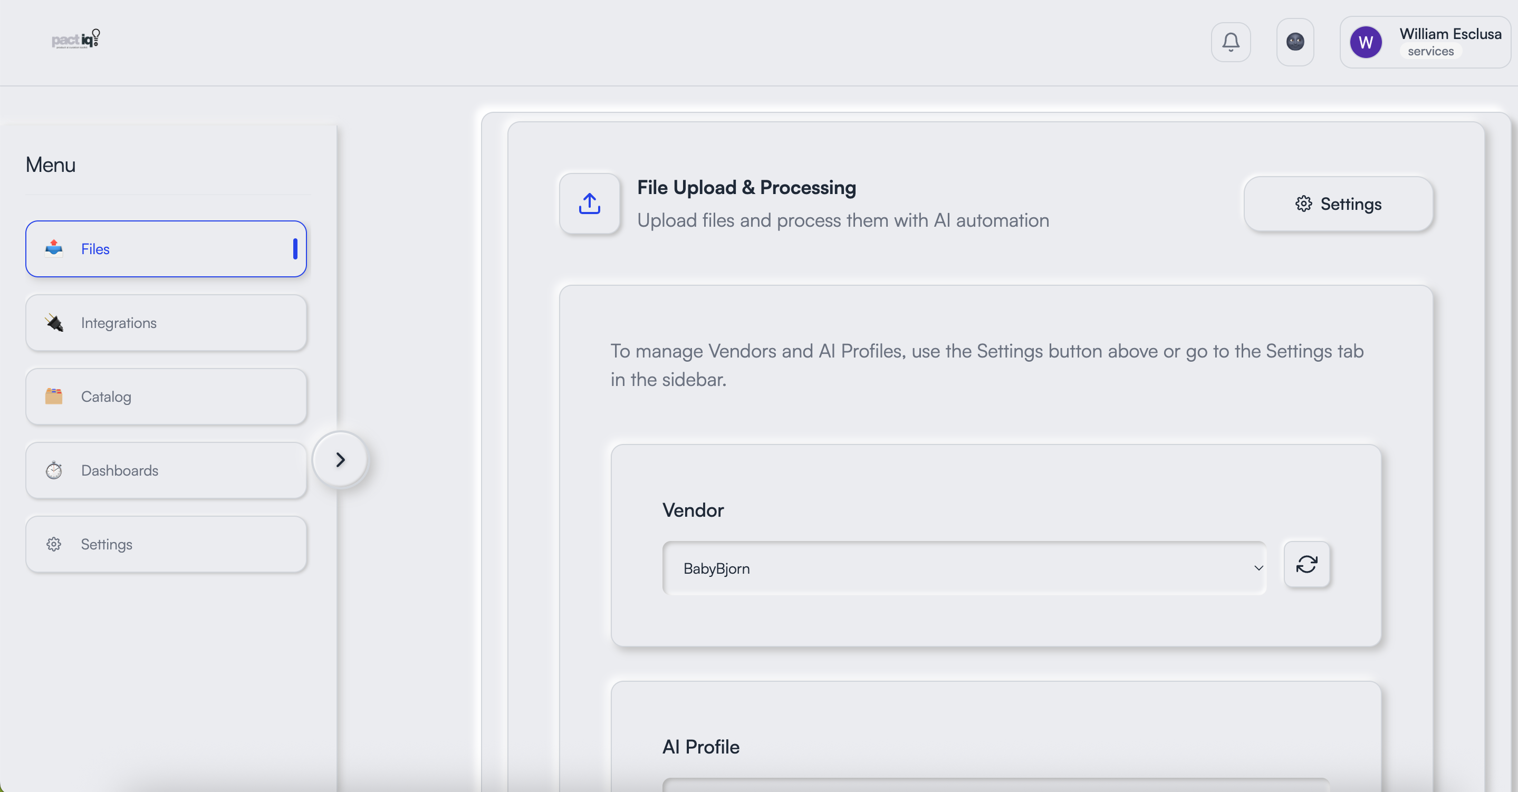1518x792 pixels.
Task: Select the Catalog menu item
Action: (x=166, y=397)
